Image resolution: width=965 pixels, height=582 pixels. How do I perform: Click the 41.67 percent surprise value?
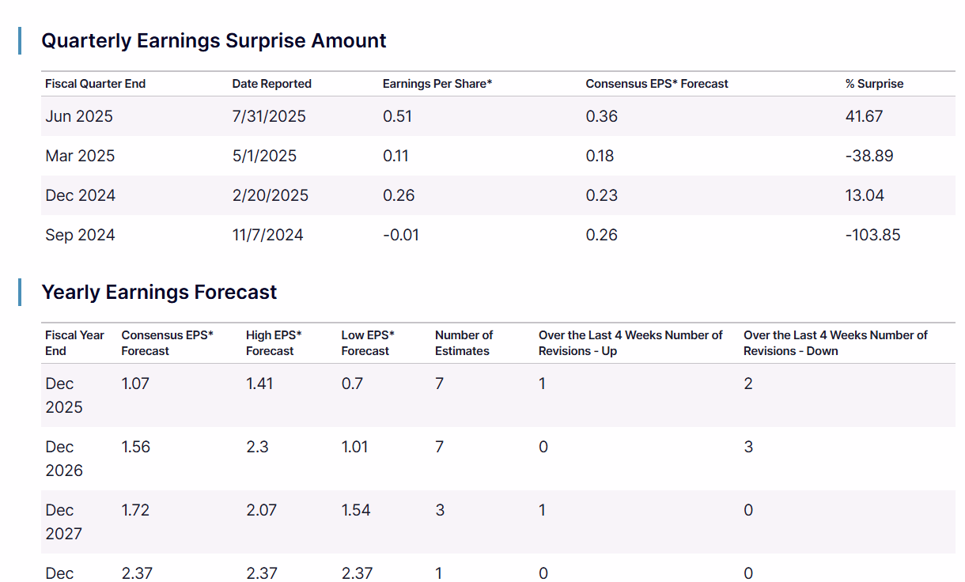pos(864,116)
